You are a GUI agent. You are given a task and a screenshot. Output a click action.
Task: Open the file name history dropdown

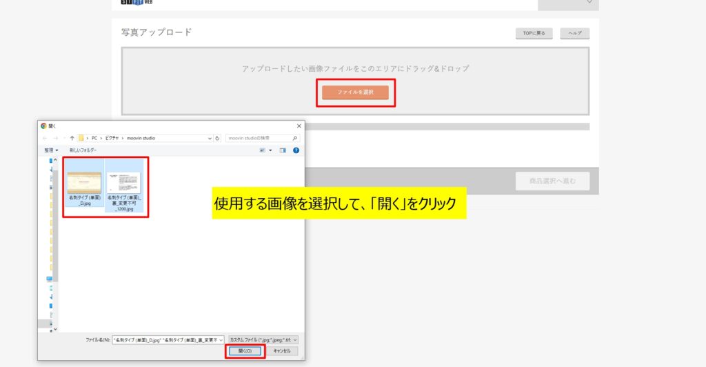coord(221,339)
